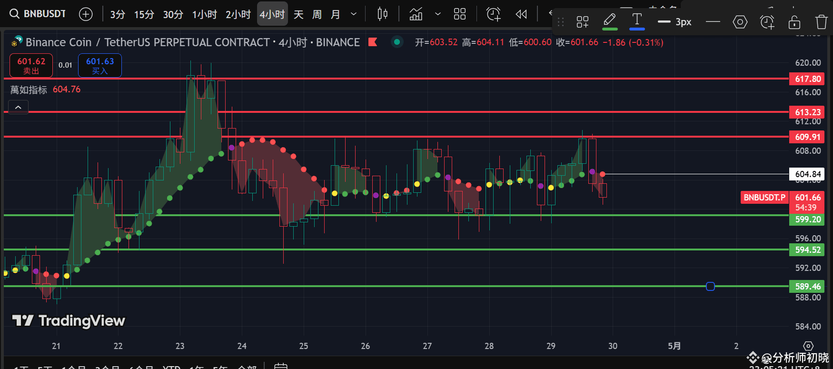Screen dimensions: 833x369
Task: Select the 4小时 timeframe
Action: [x=272, y=14]
